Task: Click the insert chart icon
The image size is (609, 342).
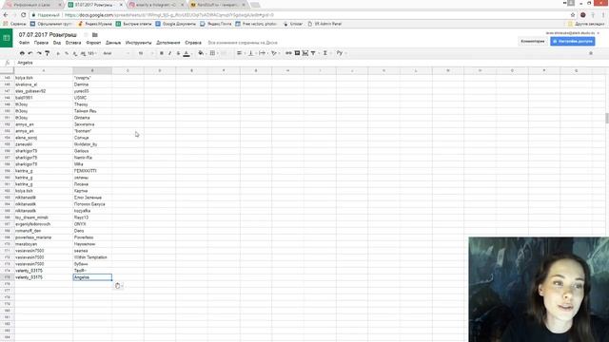Action: (305, 53)
